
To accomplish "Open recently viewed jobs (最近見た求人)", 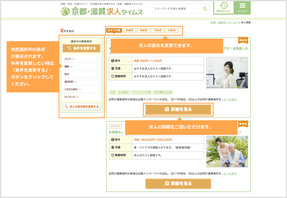I will (223, 7).
